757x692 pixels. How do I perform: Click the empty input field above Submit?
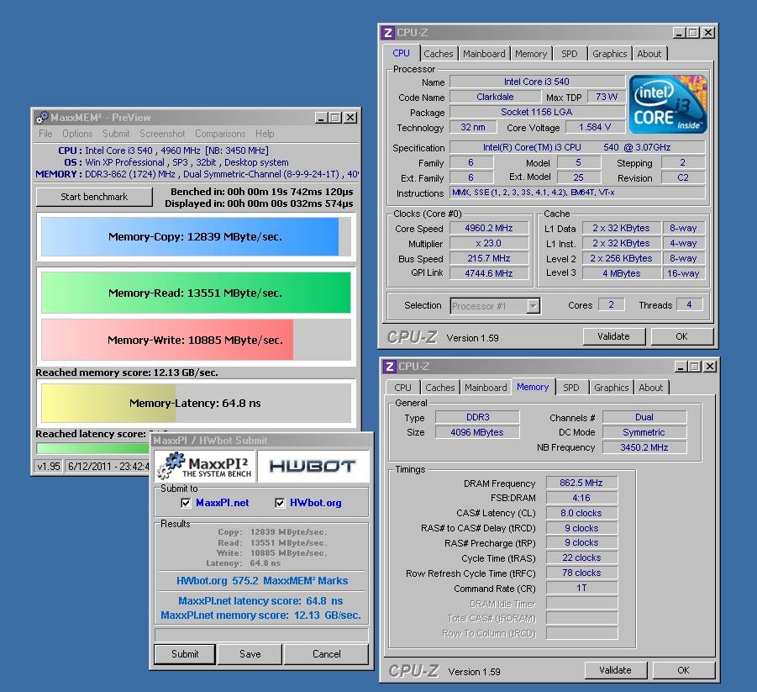[x=261, y=635]
